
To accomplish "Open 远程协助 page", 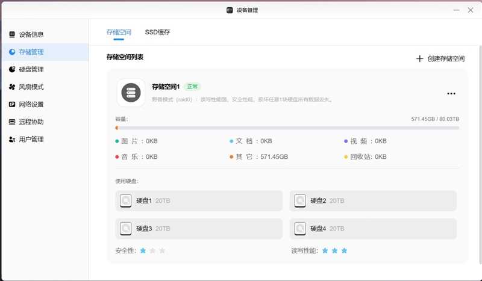I will pos(45,122).
